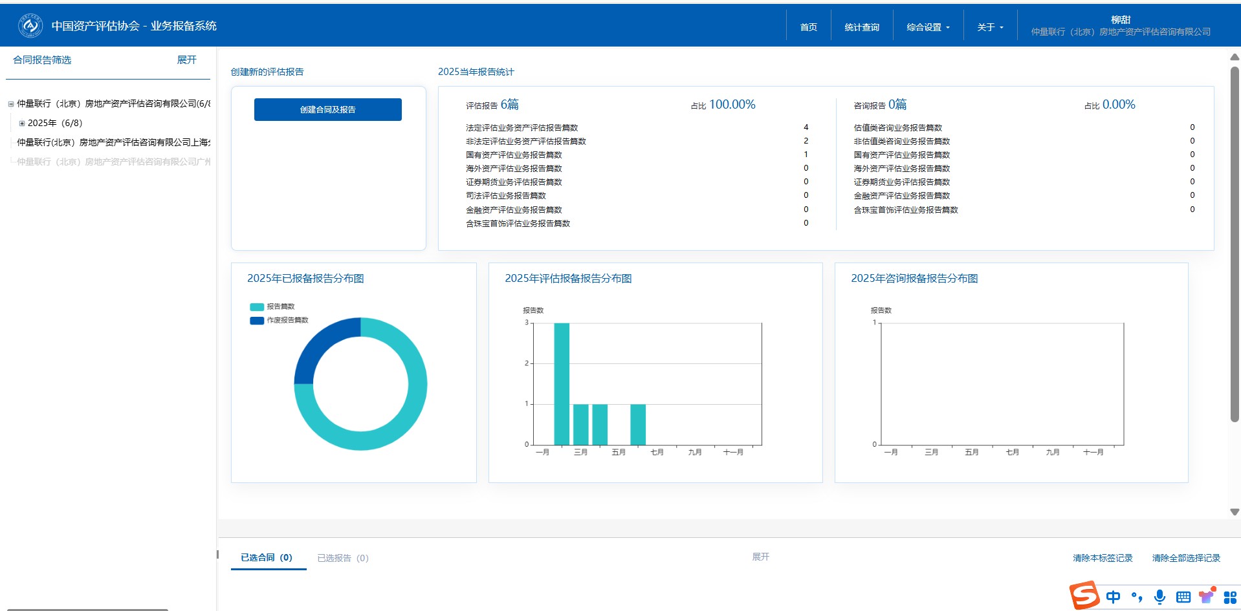1241x611 pixels.
Task: Click the 清除全部选择记录 link
Action: click(x=1185, y=558)
